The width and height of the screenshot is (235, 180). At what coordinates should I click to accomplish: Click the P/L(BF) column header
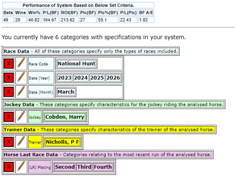pyautogui.click(x=51, y=13)
